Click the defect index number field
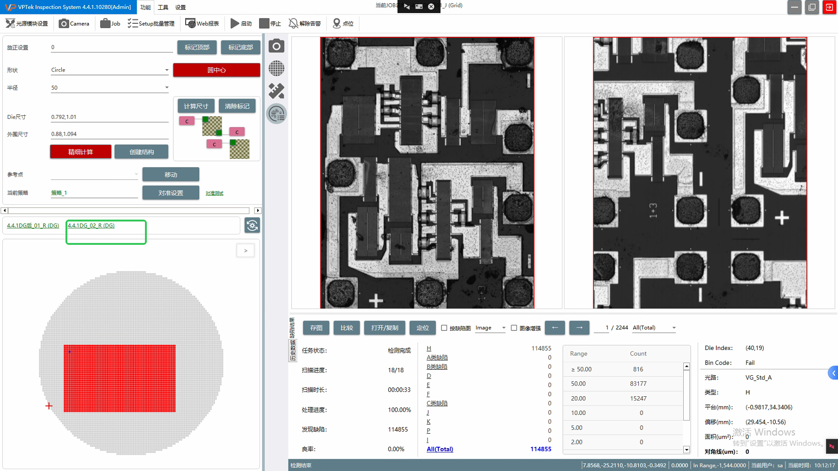The image size is (838, 471). pyautogui.click(x=601, y=328)
